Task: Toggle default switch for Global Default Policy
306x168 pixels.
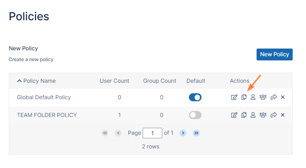Action: click(195, 97)
